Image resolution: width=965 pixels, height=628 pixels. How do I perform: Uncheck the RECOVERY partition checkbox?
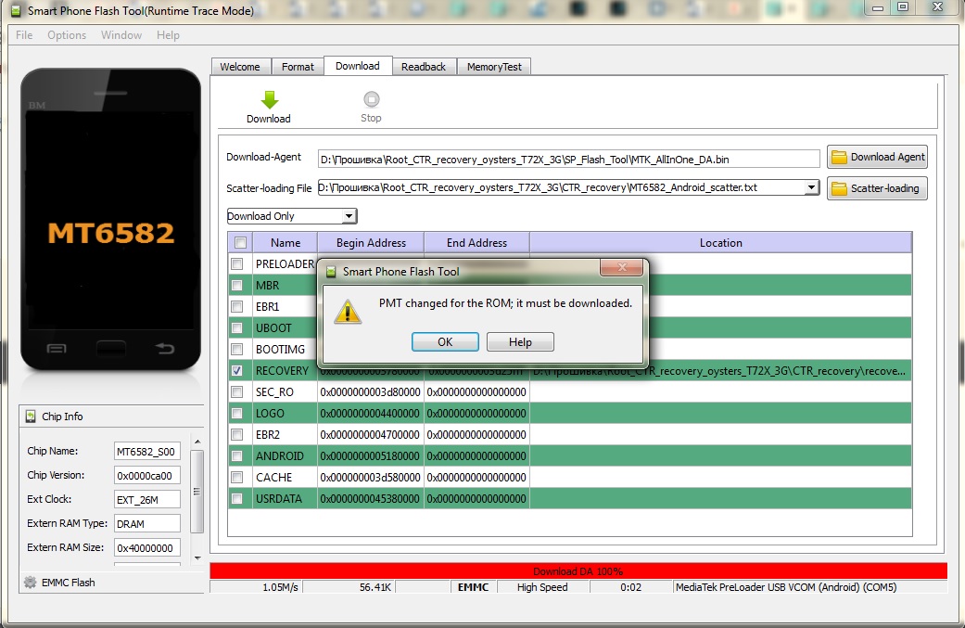pyautogui.click(x=238, y=371)
